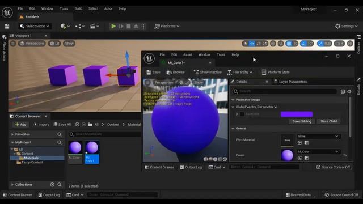Viewport: 363px width, 204px height.
Task: Open the Asset menu in the material instance editor
Action: point(188,55)
